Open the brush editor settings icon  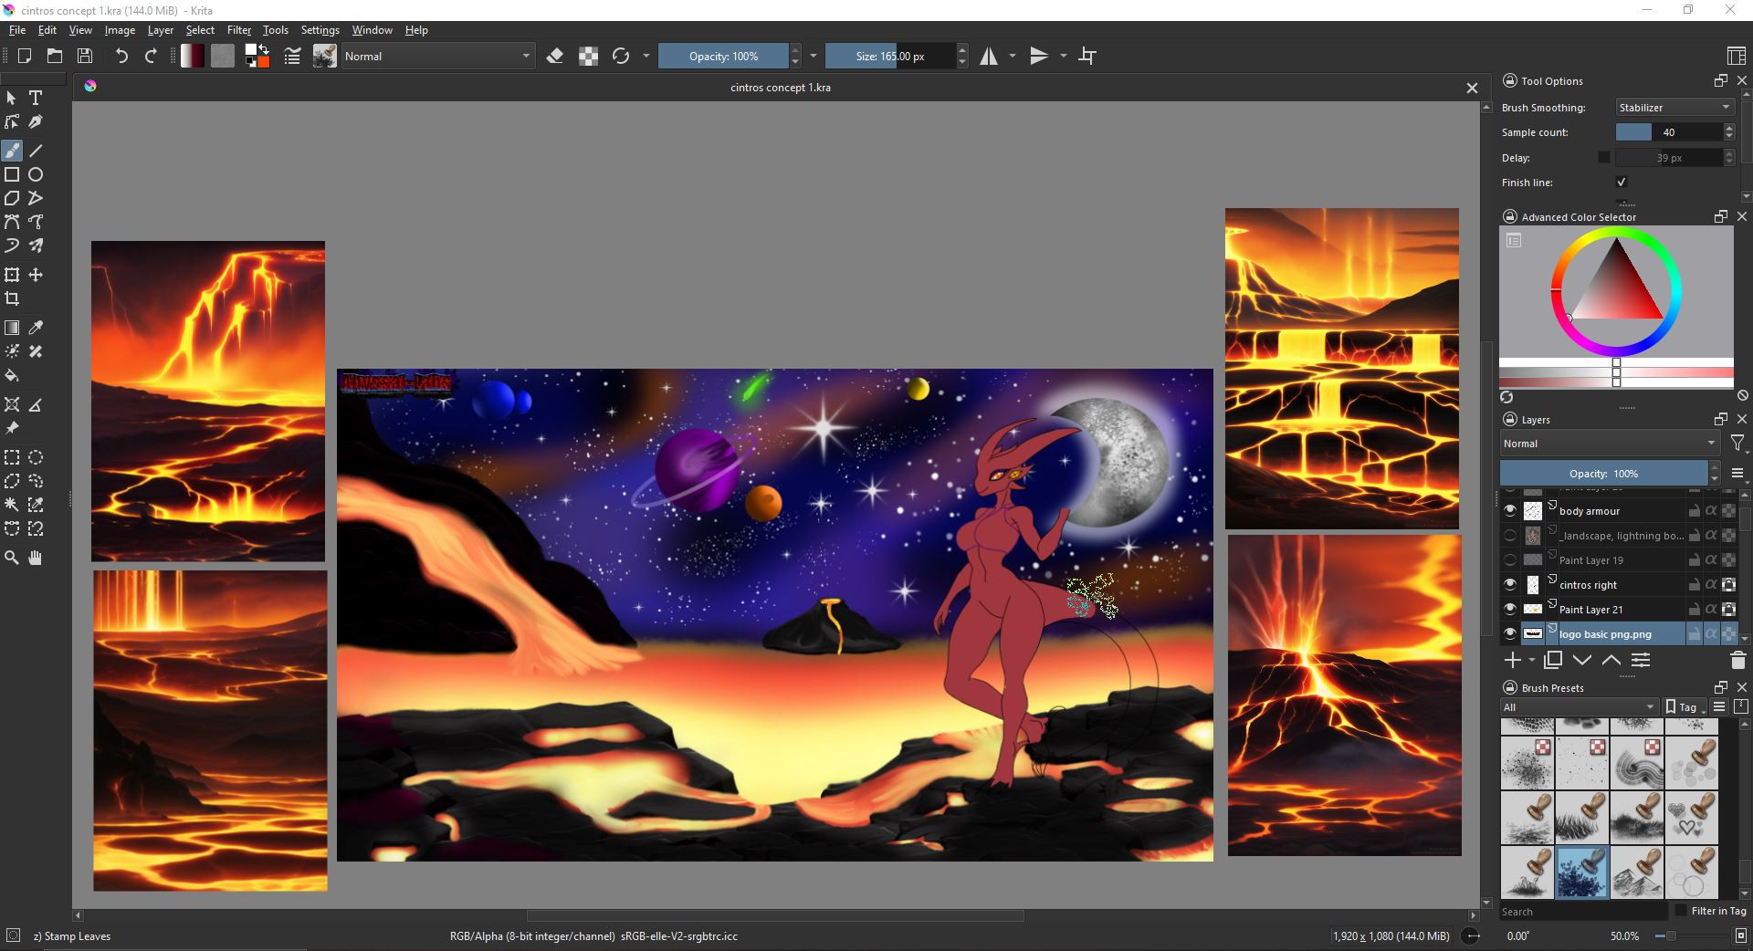292,56
